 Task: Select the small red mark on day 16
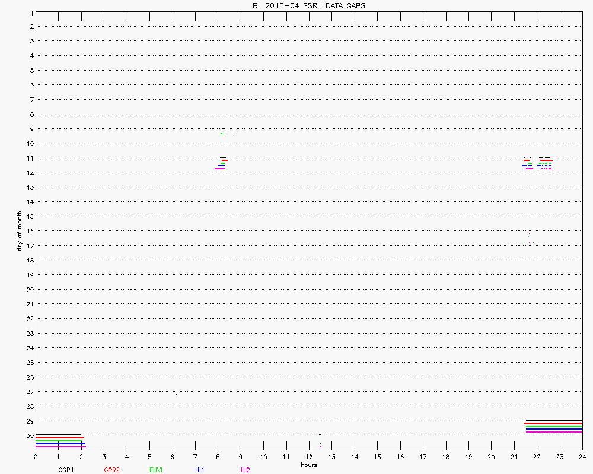coord(529,233)
